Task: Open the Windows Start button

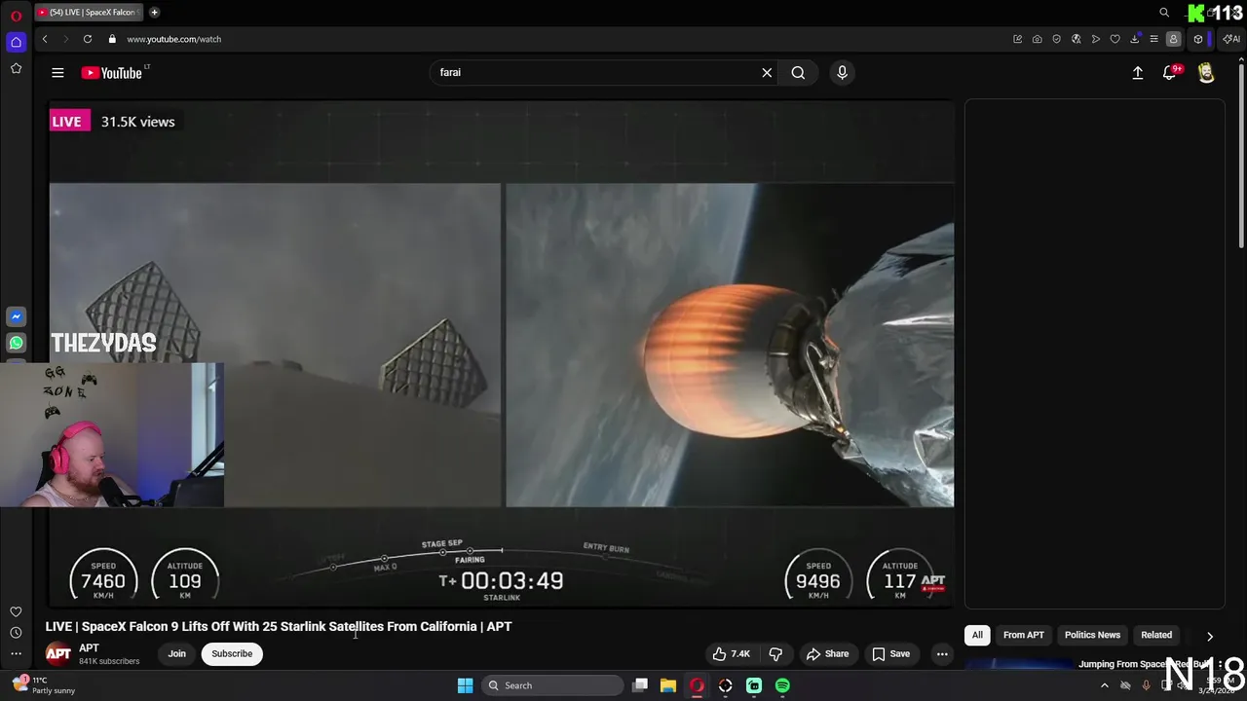Action: [x=465, y=685]
